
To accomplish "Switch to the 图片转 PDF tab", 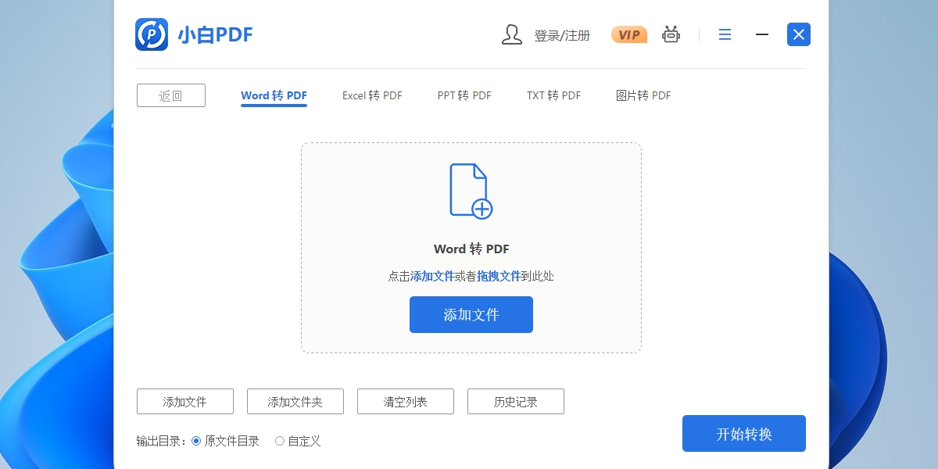I will [643, 95].
